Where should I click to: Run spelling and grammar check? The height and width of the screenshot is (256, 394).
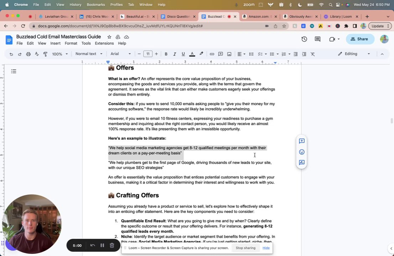(x=37, y=54)
